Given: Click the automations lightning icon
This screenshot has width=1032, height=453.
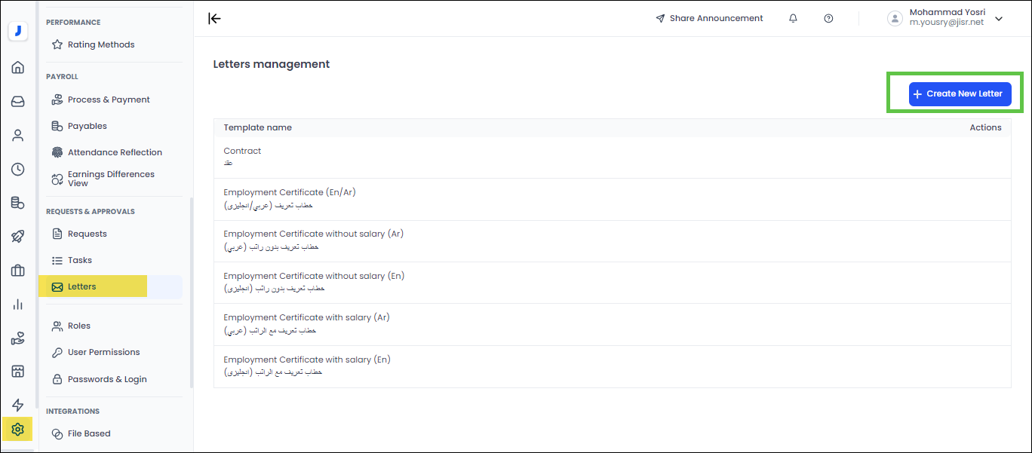Looking at the screenshot, I should point(17,406).
